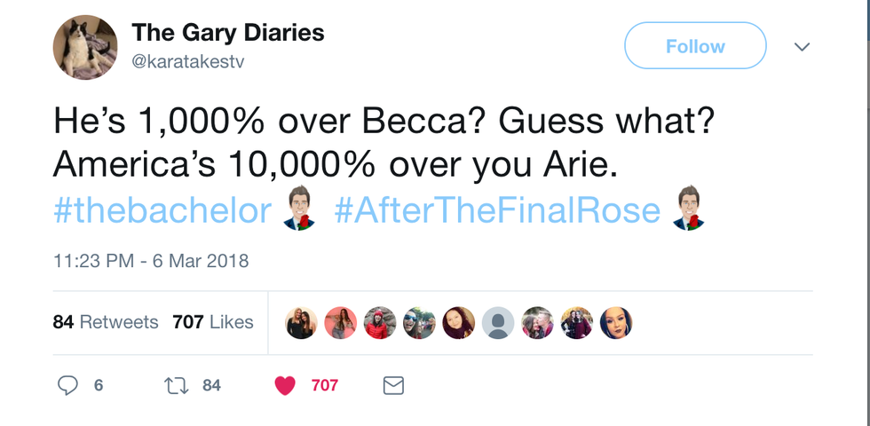Toggle the red heart like icon
The width and height of the screenshot is (870, 426).
tap(285, 385)
